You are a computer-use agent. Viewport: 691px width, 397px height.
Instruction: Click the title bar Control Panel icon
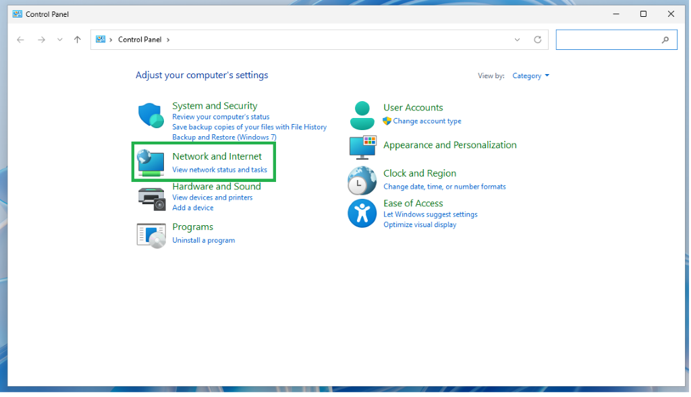pyautogui.click(x=17, y=14)
